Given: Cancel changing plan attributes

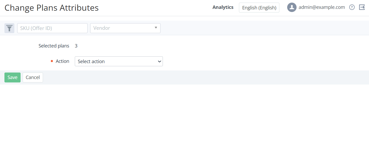Looking at the screenshot, I should point(33,77).
